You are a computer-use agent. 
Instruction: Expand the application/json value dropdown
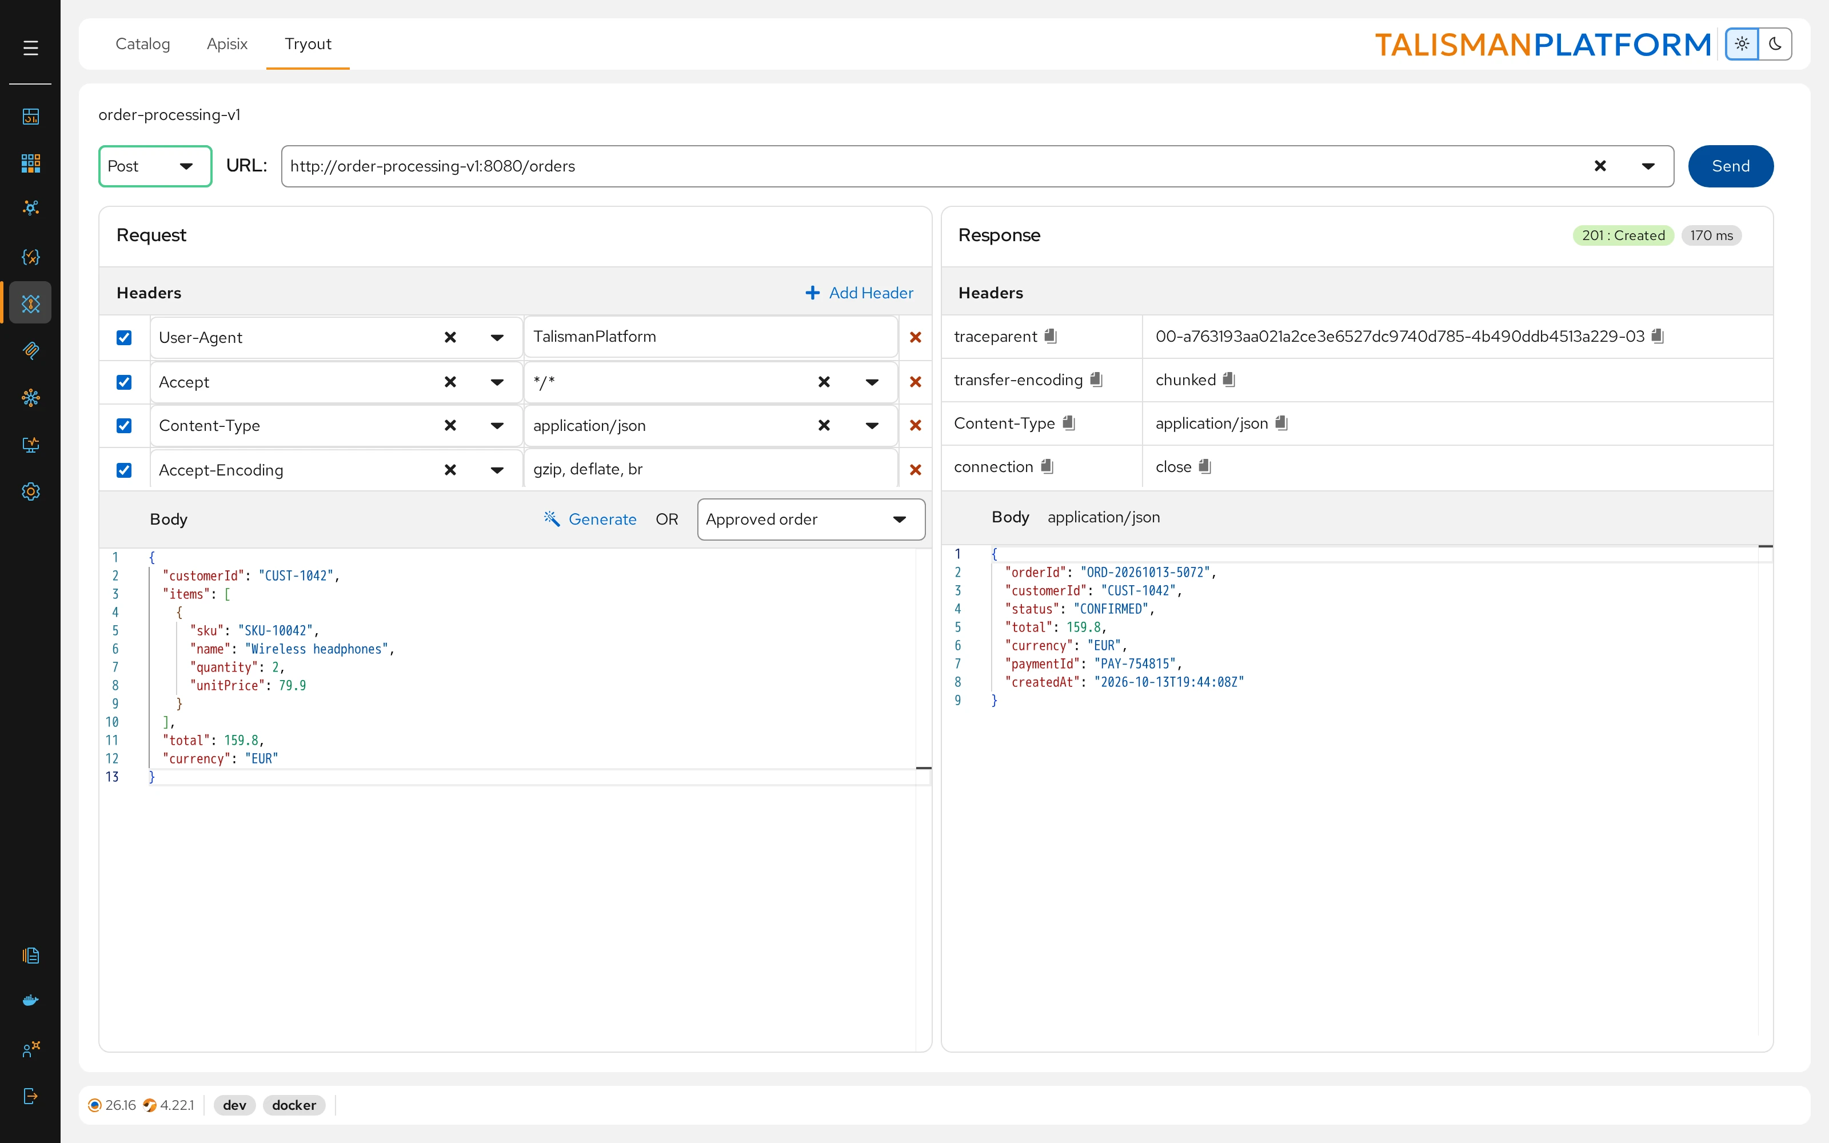[872, 426]
